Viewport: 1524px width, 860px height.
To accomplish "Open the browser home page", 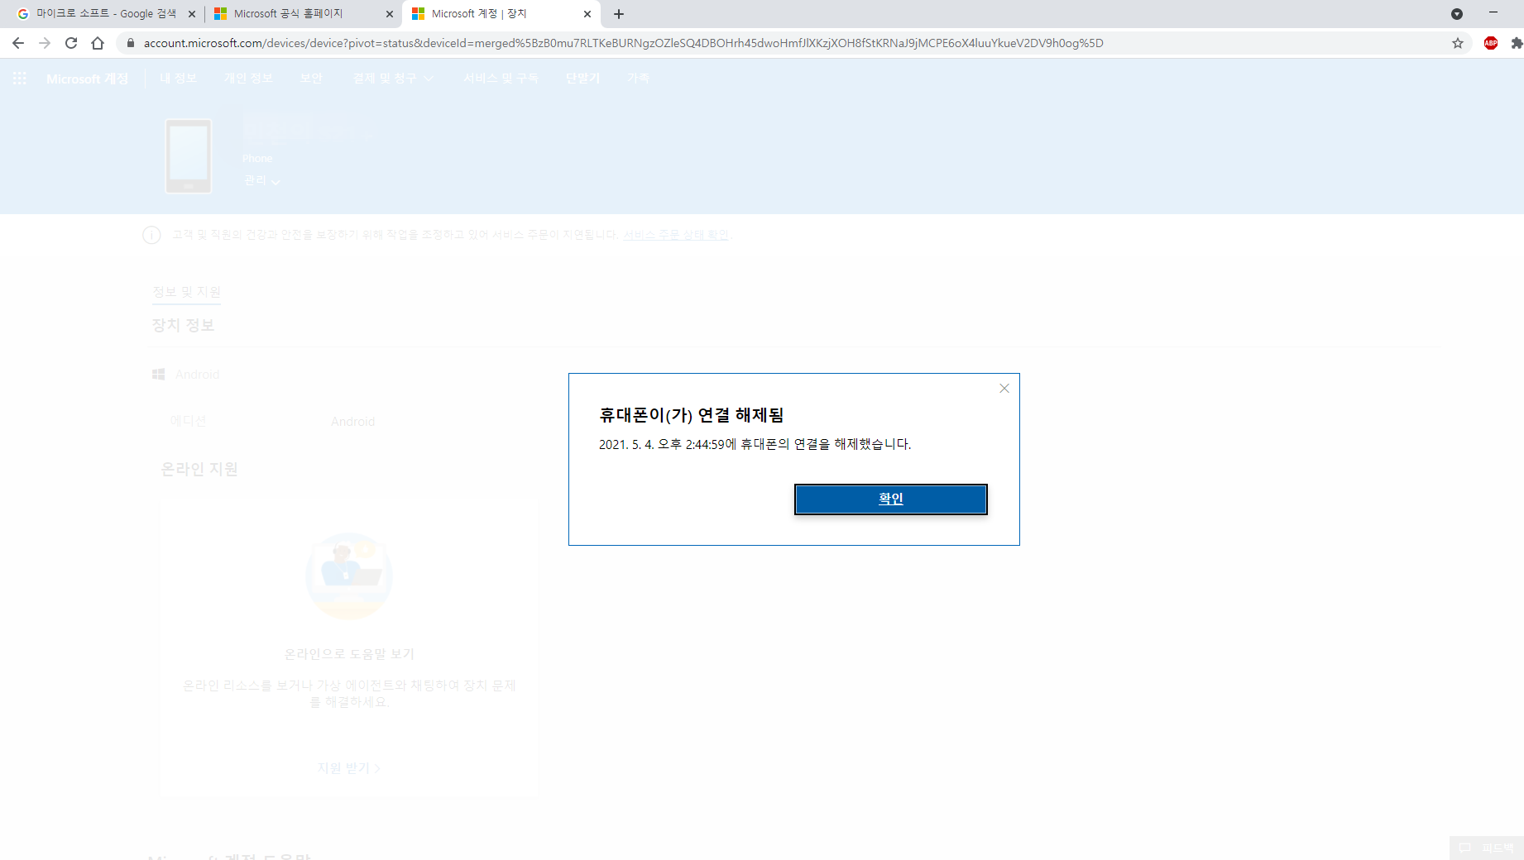I will pyautogui.click(x=98, y=43).
